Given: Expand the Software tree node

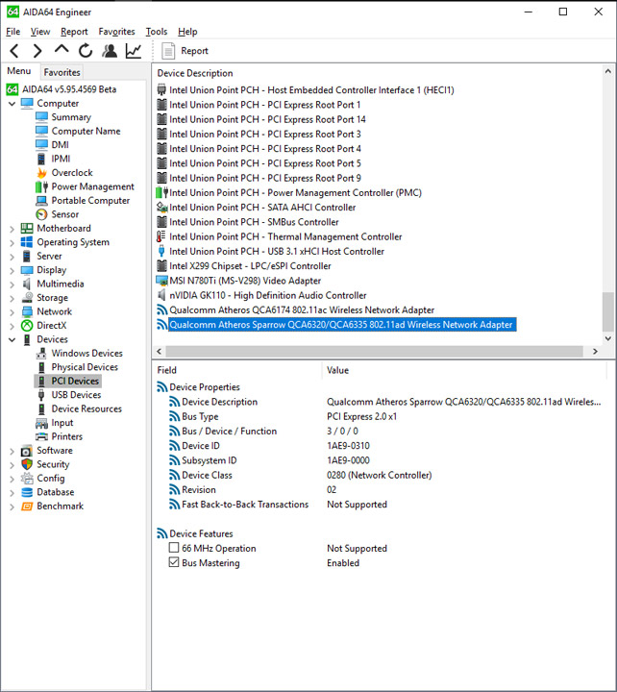Looking at the screenshot, I should click(x=12, y=451).
